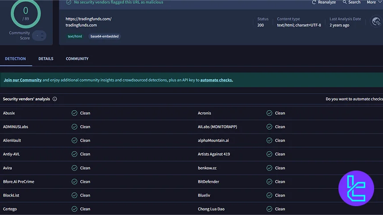383x215 pixels.
Task: Click the detection score circle 0/89
Action: (26, 13)
